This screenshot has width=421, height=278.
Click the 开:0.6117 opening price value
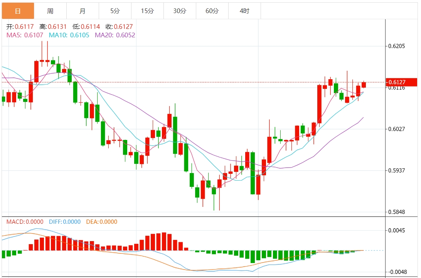20,27
